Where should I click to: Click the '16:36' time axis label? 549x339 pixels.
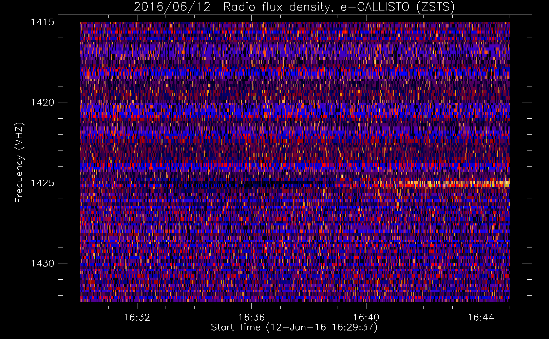(251, 318)
